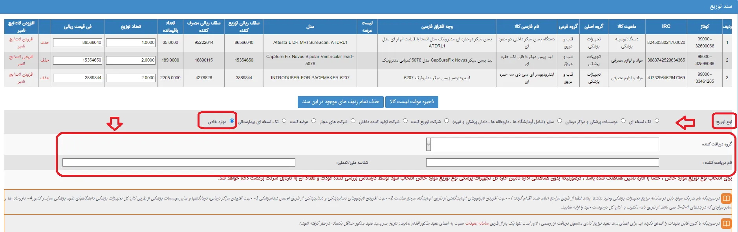
Task: Click the book icon beside the first orange note
Action: (726, 198)
